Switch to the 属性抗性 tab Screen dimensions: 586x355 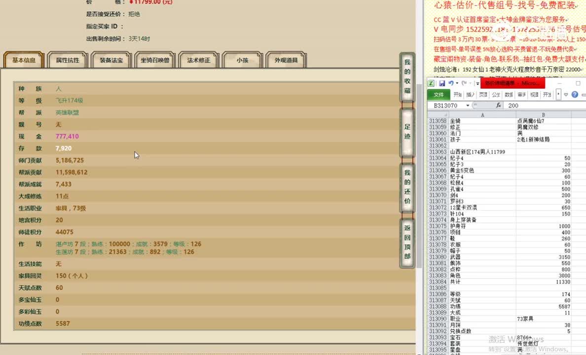[x=67, y=59]
